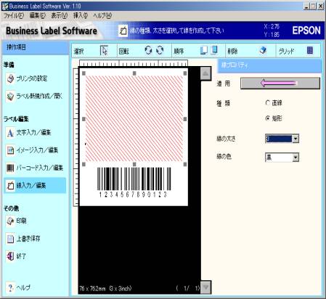Click the 適用 apply button with pink arrow

pos(280,83)
